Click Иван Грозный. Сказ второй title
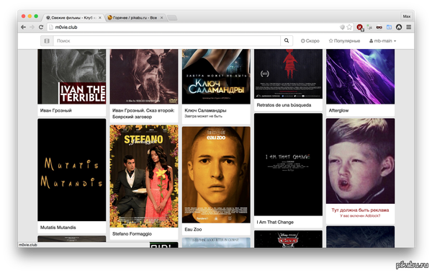Viewport: 432px width, 273px height. [x=143, y=114]
